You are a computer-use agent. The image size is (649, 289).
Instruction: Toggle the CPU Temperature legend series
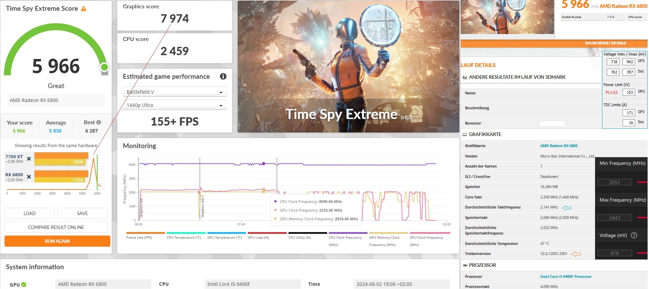pyautogui.click(x=186, y=236)
